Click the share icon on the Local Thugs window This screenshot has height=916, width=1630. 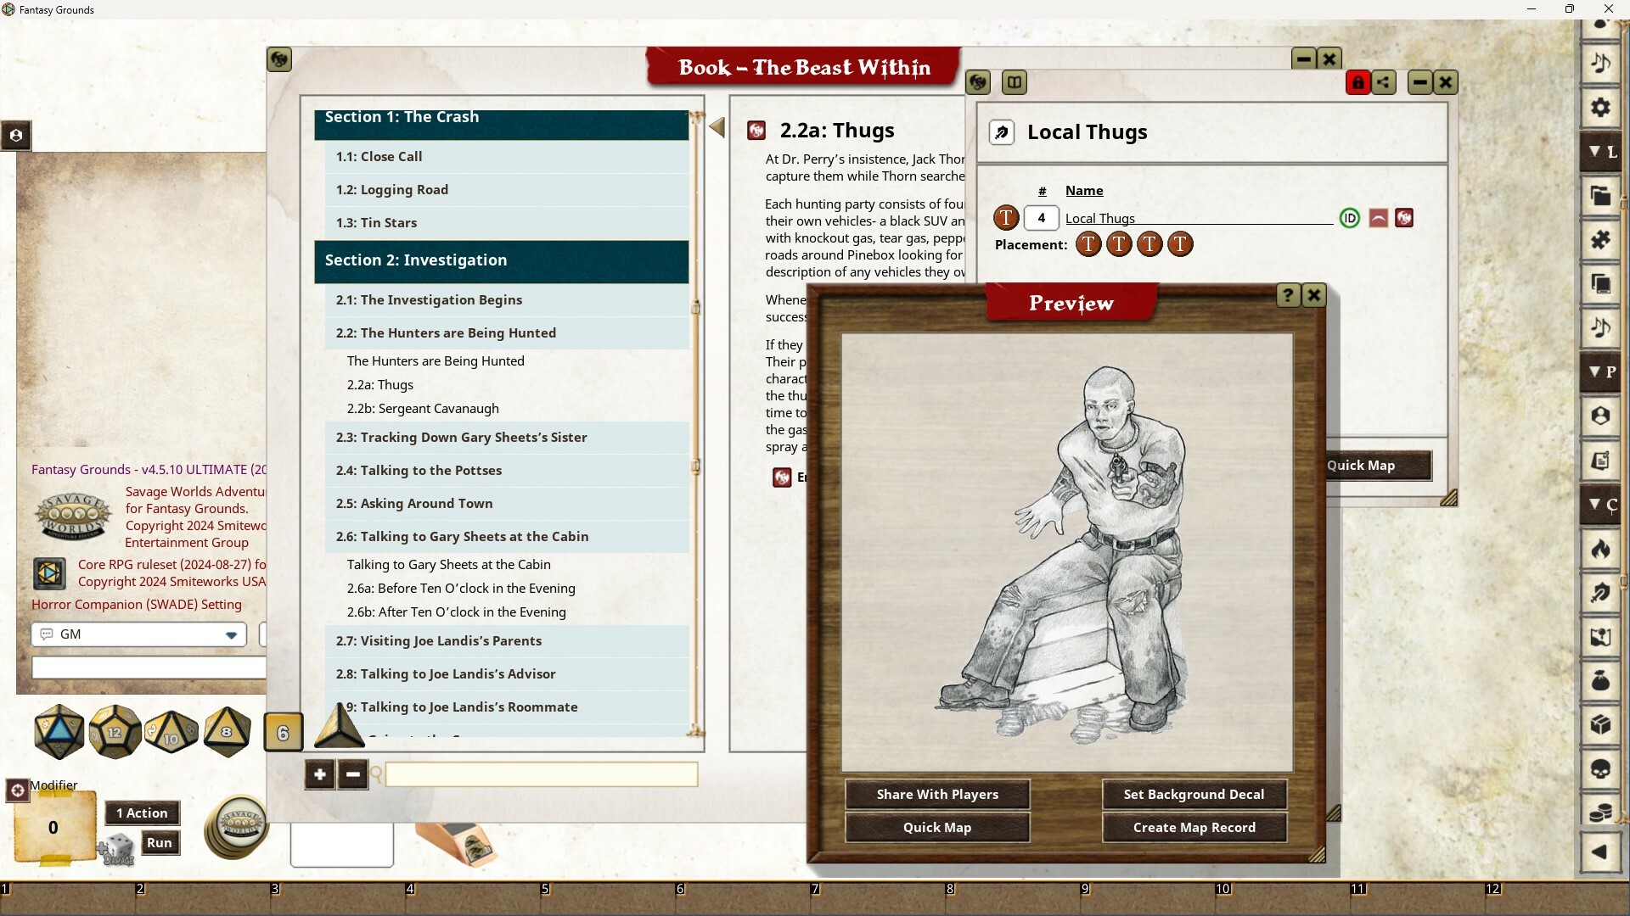point(1385,82)
